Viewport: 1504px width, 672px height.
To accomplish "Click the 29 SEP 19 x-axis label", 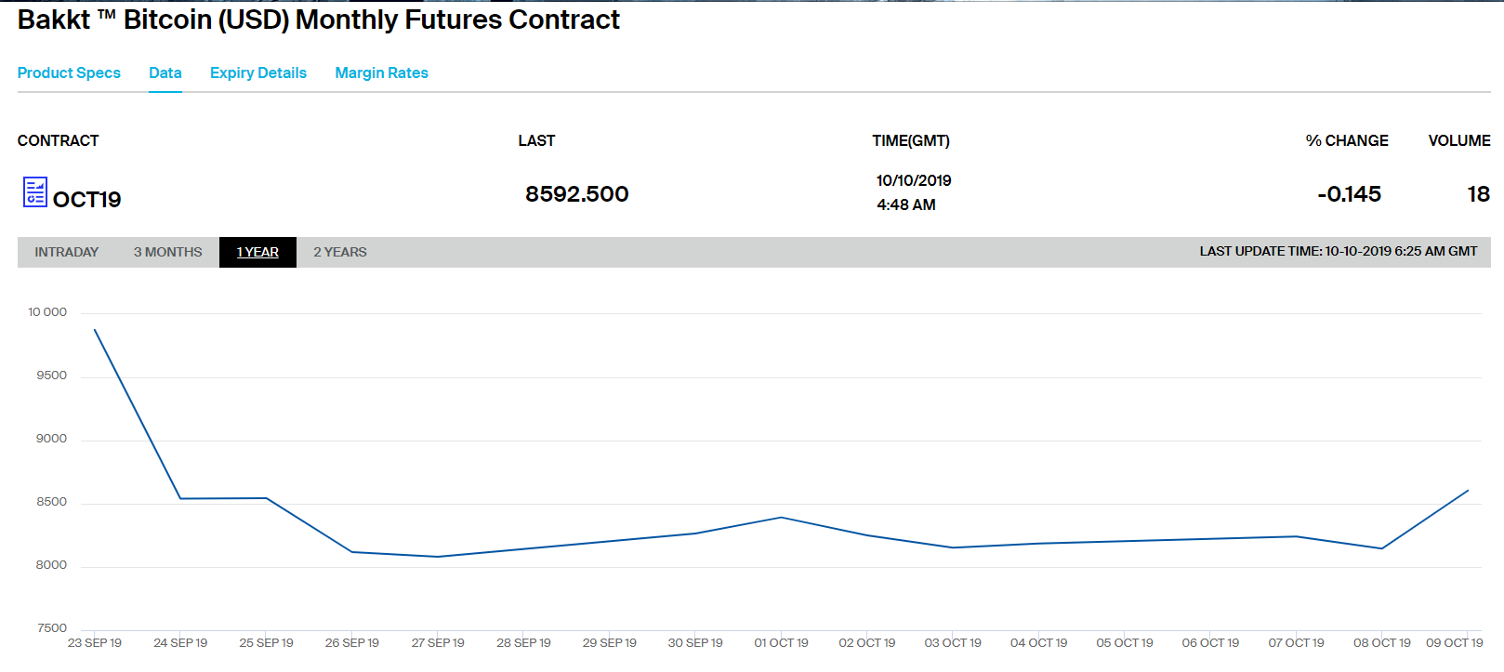I will pyautogui.click(x=610, y=643).
